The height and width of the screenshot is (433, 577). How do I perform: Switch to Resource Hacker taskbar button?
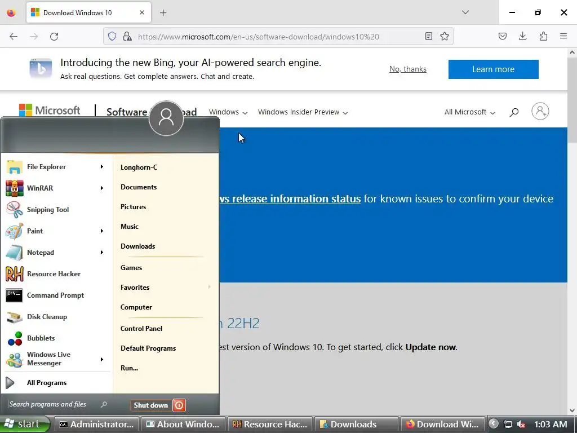pyautogui.click(x=270, y=424)
